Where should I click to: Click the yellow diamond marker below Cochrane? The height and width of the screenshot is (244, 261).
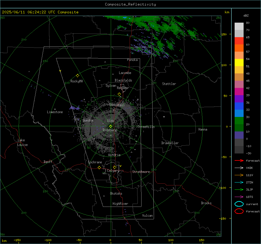[x=99, y=167]
